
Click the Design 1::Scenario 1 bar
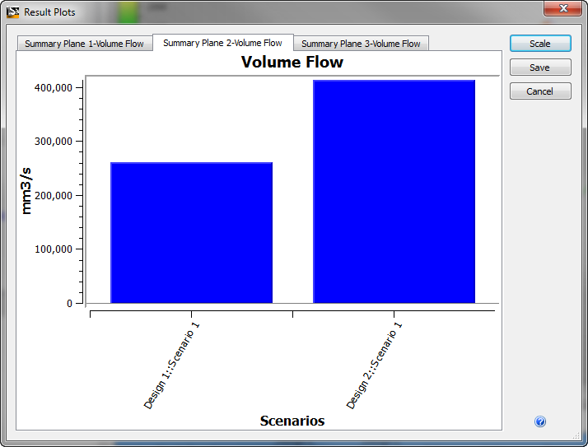point(192,232)
